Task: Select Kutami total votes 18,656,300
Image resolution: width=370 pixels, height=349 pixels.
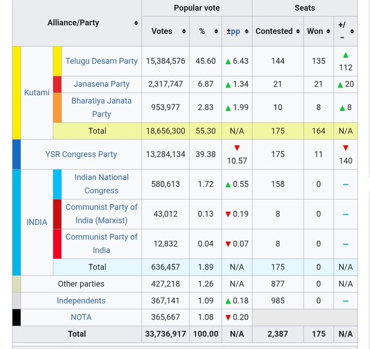Action: pos(165,131)
